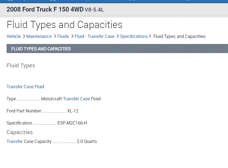
Task: Click the chevron arrow before Specifications breadcrumb
Action: point(118,36)
